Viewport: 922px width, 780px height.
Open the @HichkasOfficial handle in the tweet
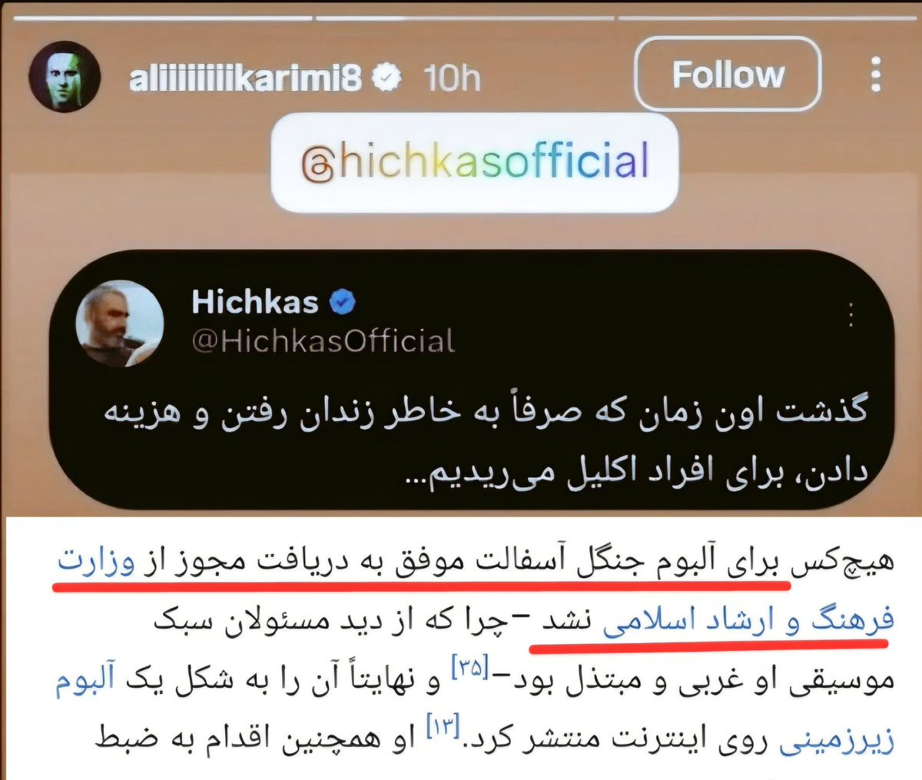(x=323, y=341)
